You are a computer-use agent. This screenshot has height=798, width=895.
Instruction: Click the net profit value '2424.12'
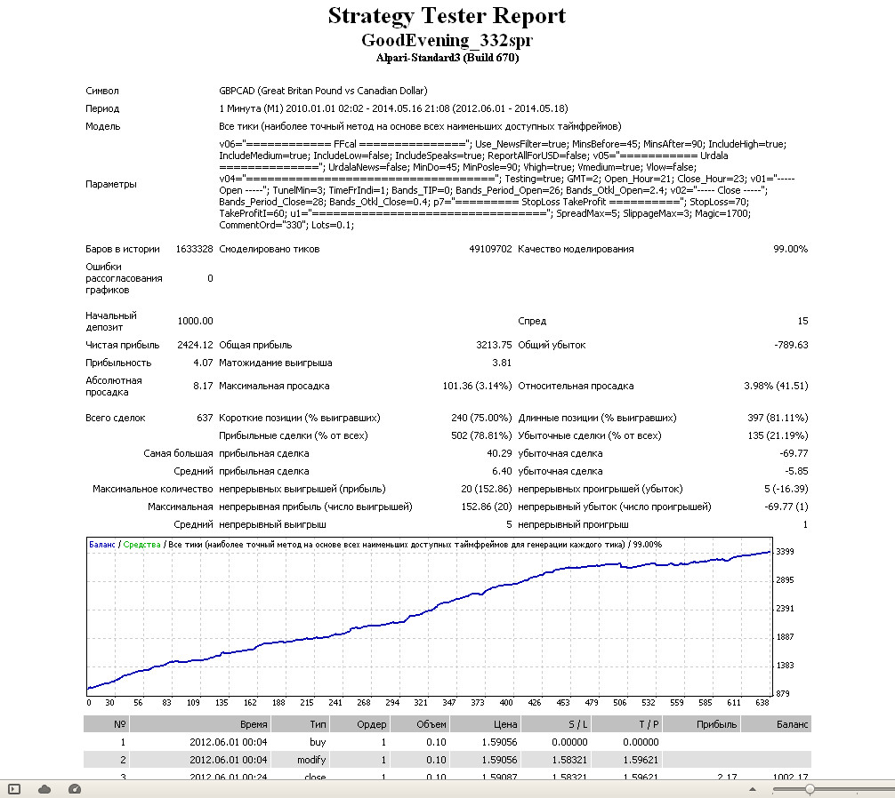(x=195, y=345)
